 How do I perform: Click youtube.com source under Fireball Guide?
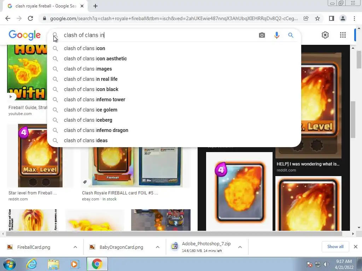[20, 114]
